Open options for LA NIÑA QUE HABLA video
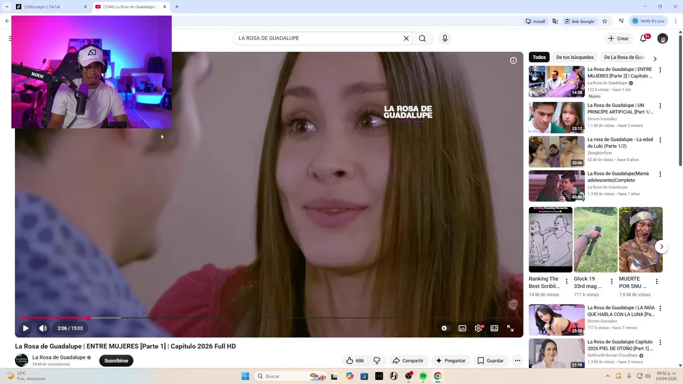This screenshot has height=384, width=683. [660, 308]
